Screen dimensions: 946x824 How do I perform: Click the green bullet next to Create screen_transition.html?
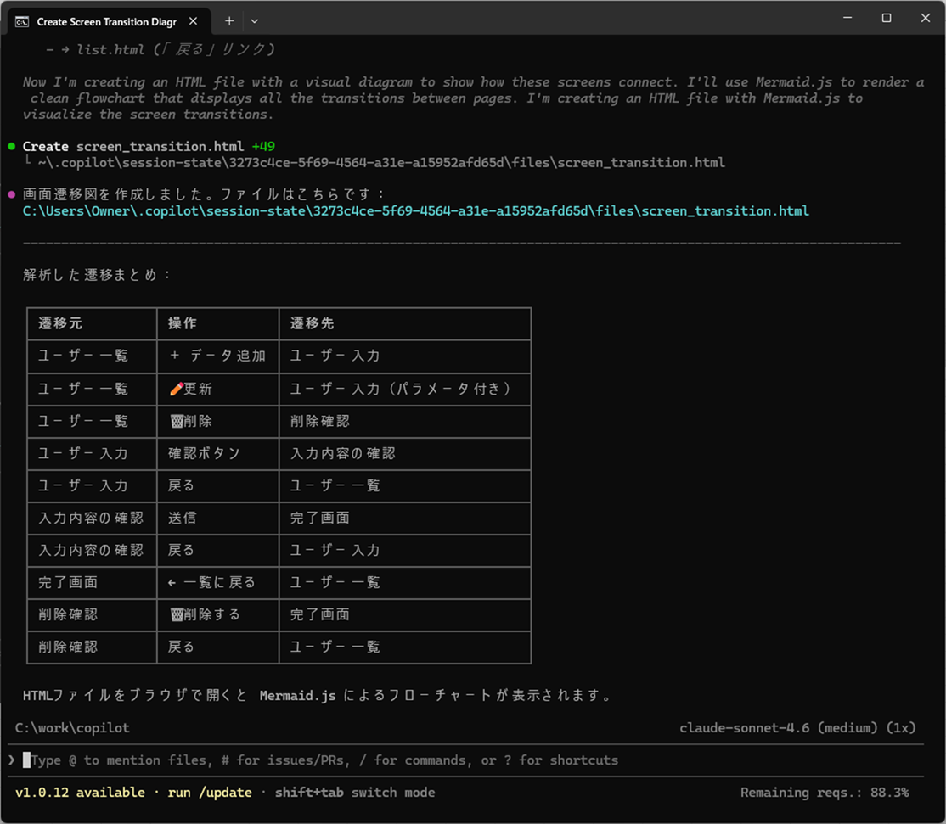[11, 145]
